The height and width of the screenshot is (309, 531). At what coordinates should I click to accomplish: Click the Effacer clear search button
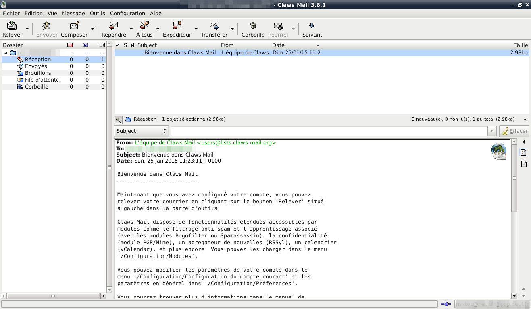point(514,131)
